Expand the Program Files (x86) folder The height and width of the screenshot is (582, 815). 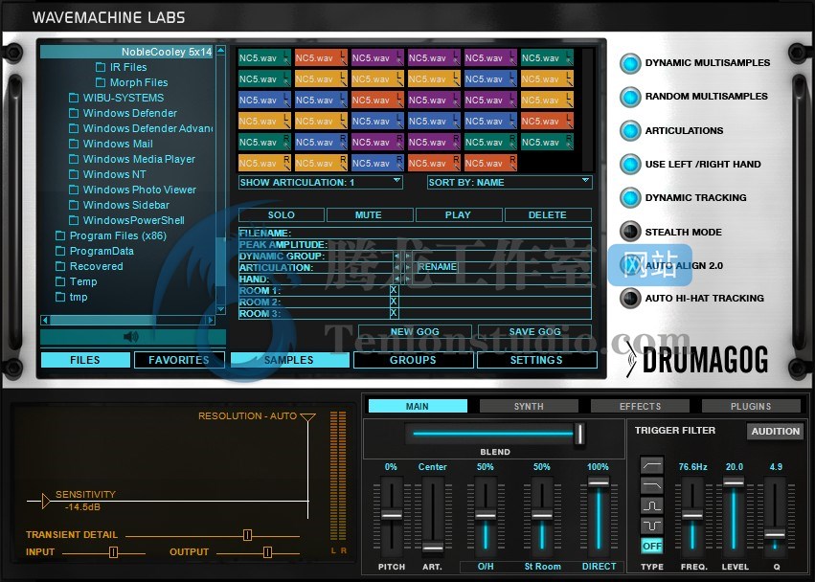click(x=60, y=235)
